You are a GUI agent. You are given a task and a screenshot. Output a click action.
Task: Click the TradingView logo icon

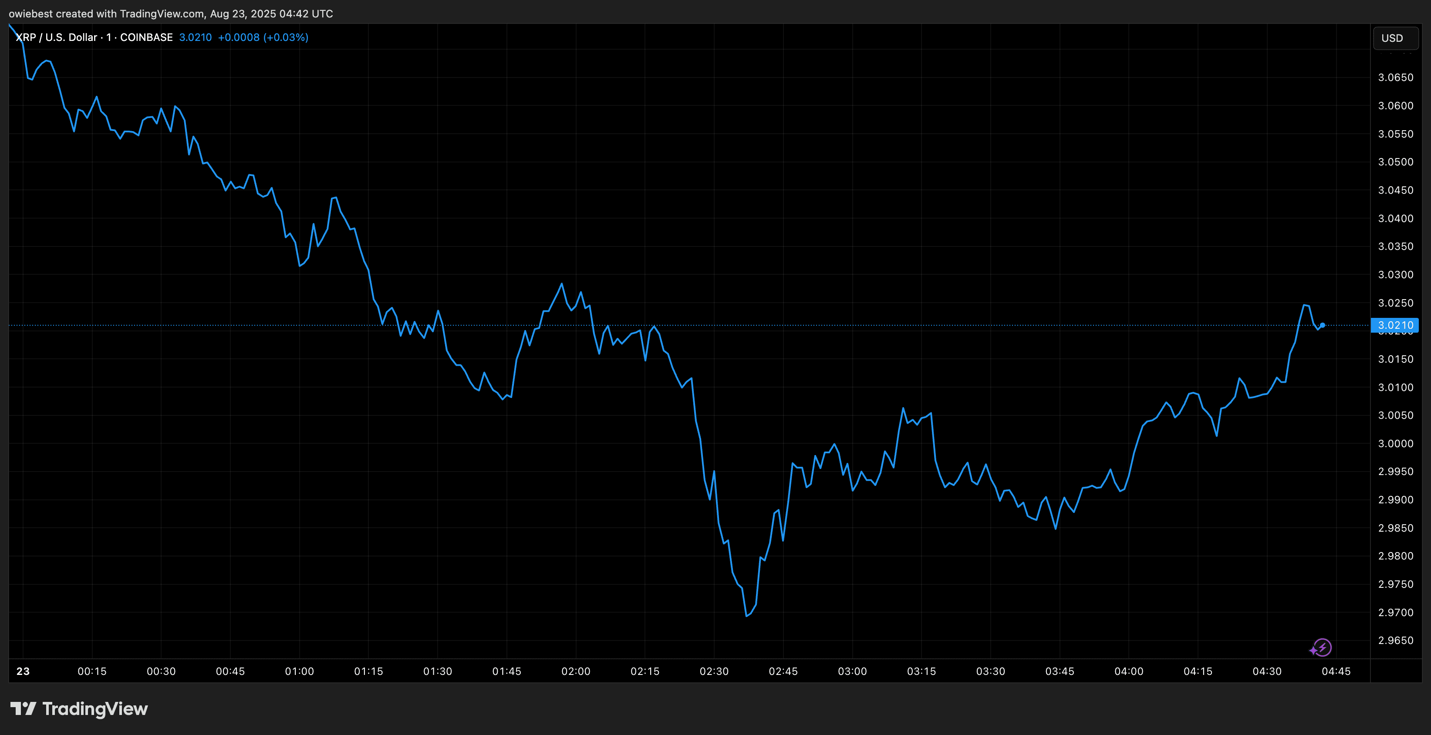23,708
